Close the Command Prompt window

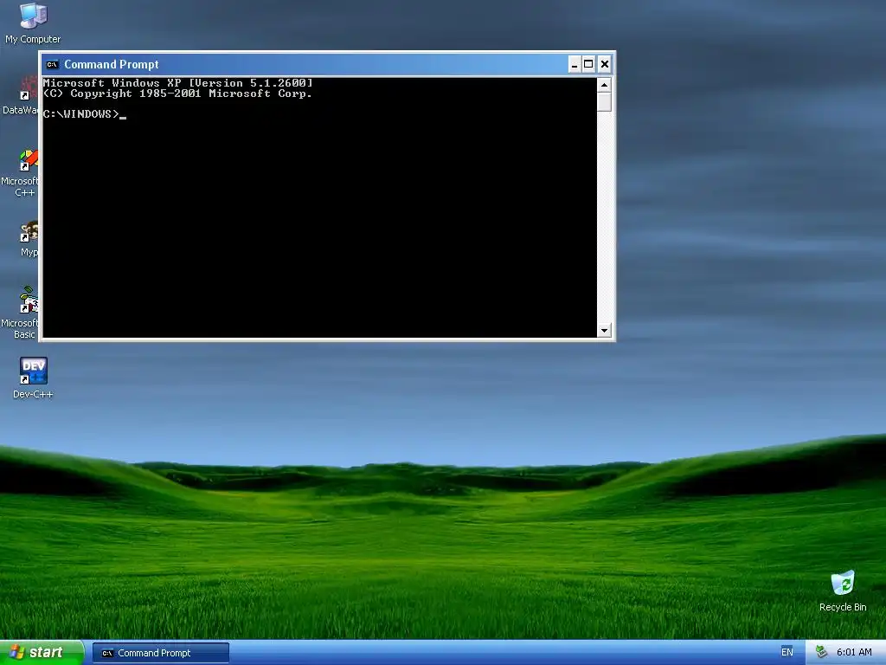604,64
